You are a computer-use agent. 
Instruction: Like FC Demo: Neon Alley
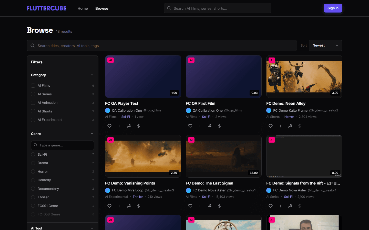(x=271, y=126)
